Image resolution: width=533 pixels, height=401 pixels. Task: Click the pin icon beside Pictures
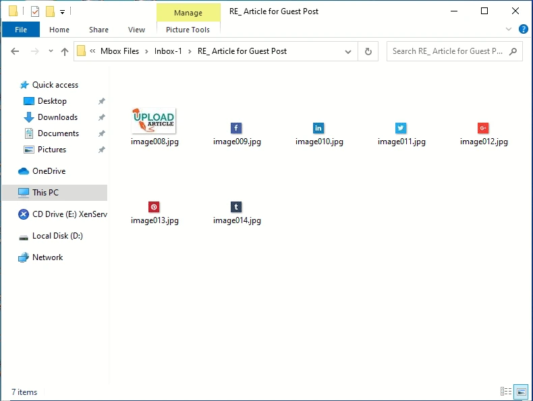click(x=101, y=150)
